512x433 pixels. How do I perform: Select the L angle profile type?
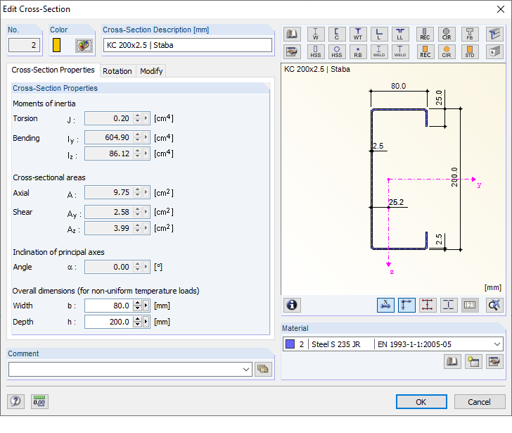[379, 34]
